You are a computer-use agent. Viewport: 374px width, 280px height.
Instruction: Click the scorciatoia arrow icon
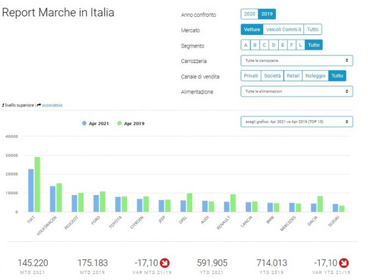click(x=39, y=105)
